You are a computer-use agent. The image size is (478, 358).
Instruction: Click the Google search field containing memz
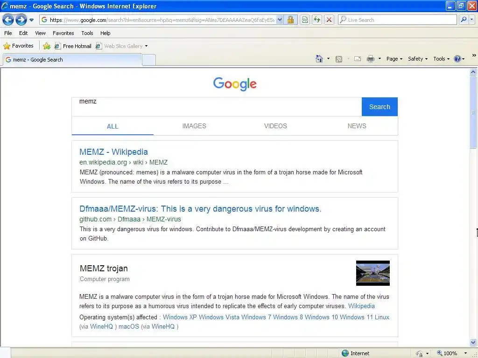click(x=217, y=107)
